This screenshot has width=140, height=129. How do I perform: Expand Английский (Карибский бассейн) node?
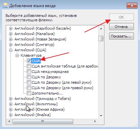pyautogui.click(x=11, y=28)
